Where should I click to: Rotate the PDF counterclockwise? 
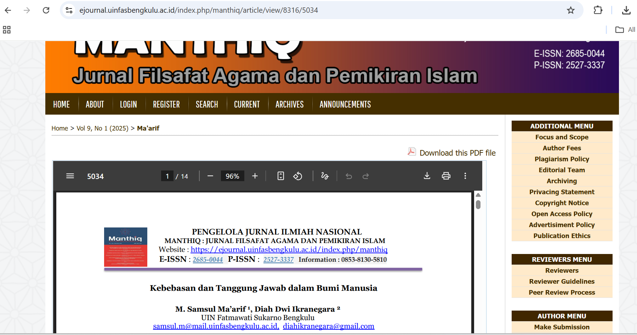point(298,176)
